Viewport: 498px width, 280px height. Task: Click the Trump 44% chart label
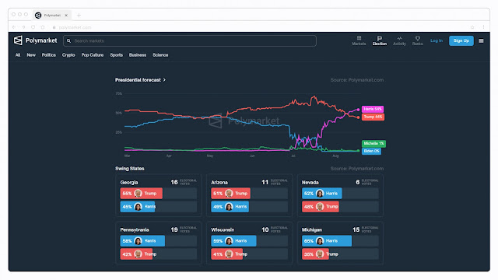pyautogui.click(x=373, y=117)
